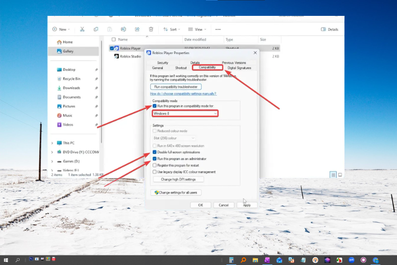Click the pin icon beside Music
Image resolution: width=397 pixels, height=265 pixels.
tap(96, 116)
